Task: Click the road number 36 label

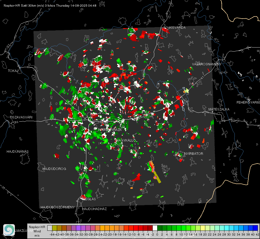Action: tap(16, 122)
